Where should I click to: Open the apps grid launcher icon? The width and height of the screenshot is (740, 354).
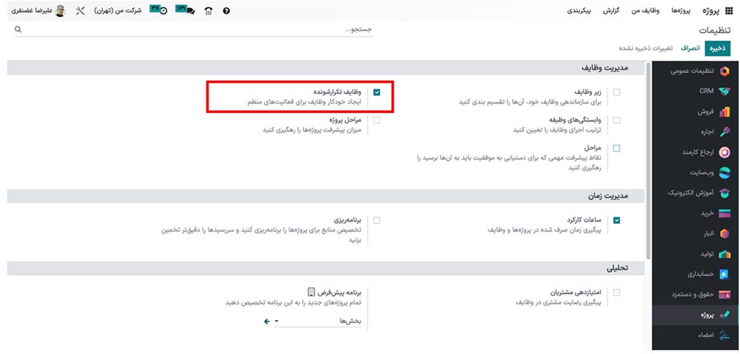[729, 11]
